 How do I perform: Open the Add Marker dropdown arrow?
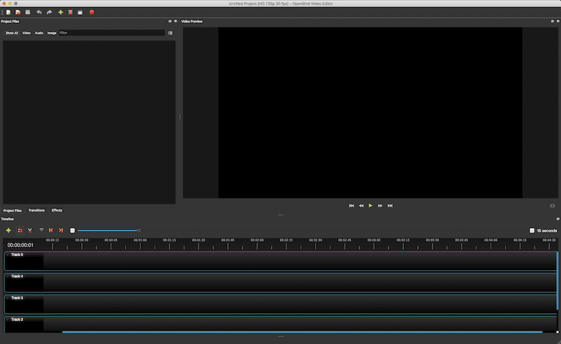[x=41, y=230]
